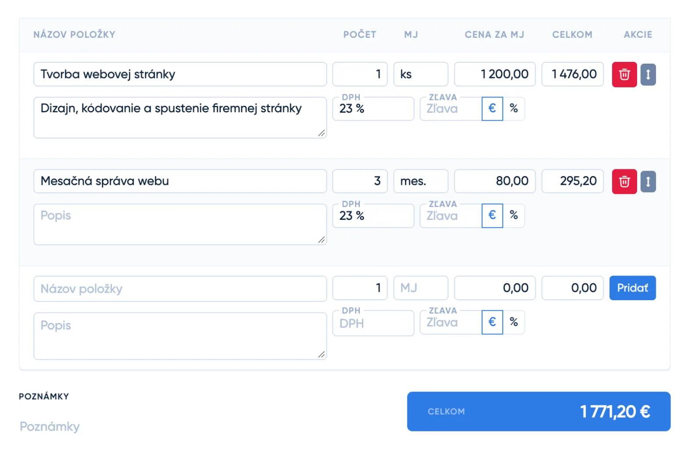Delete the Tvorba webovej stránky item

624,75
